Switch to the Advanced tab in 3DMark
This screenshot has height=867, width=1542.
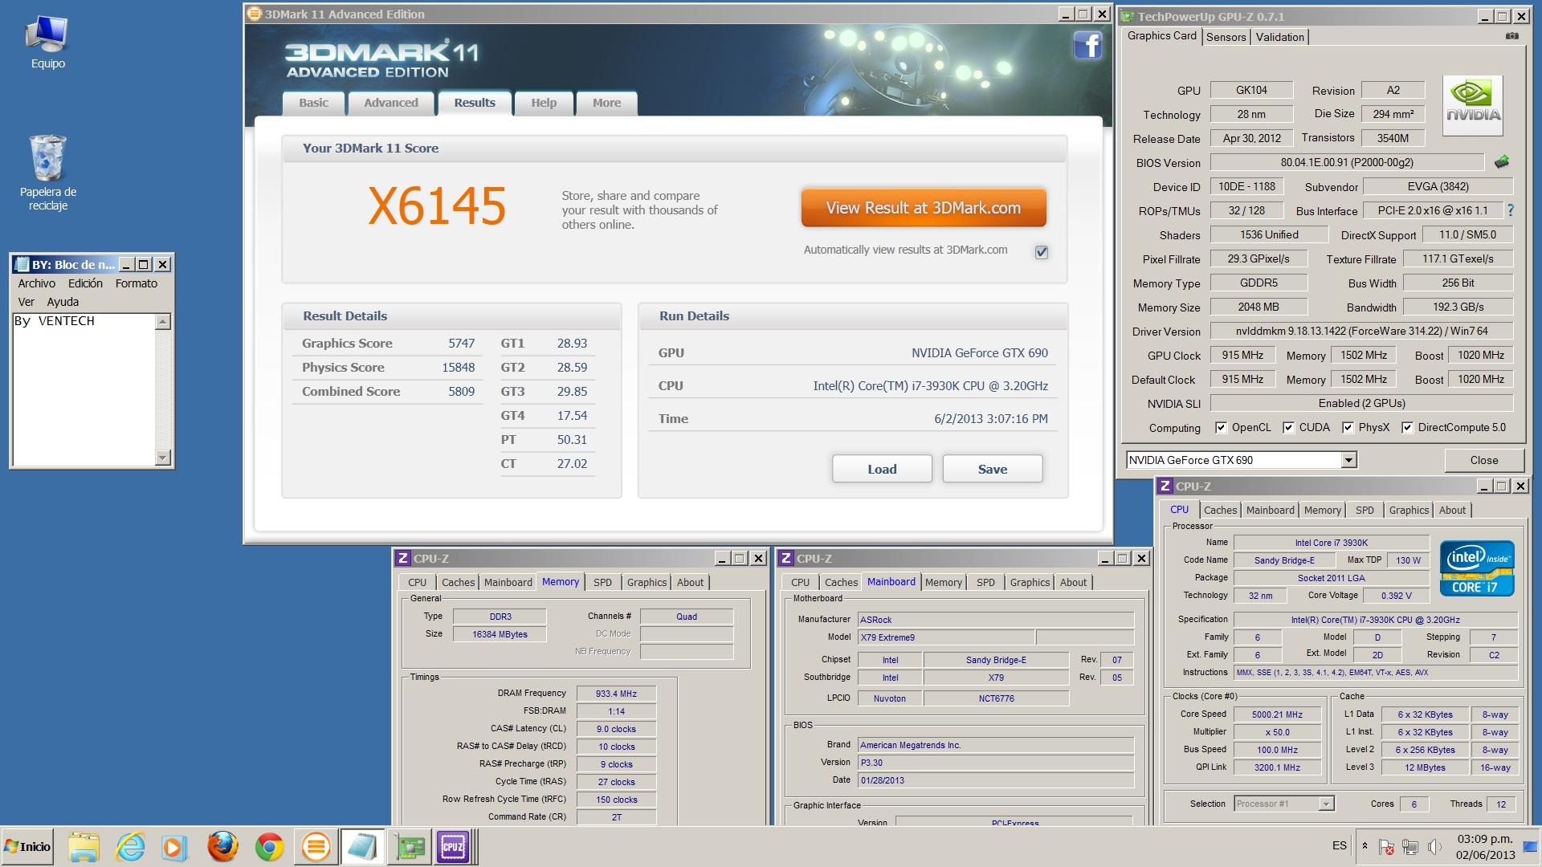coord(391,103)
